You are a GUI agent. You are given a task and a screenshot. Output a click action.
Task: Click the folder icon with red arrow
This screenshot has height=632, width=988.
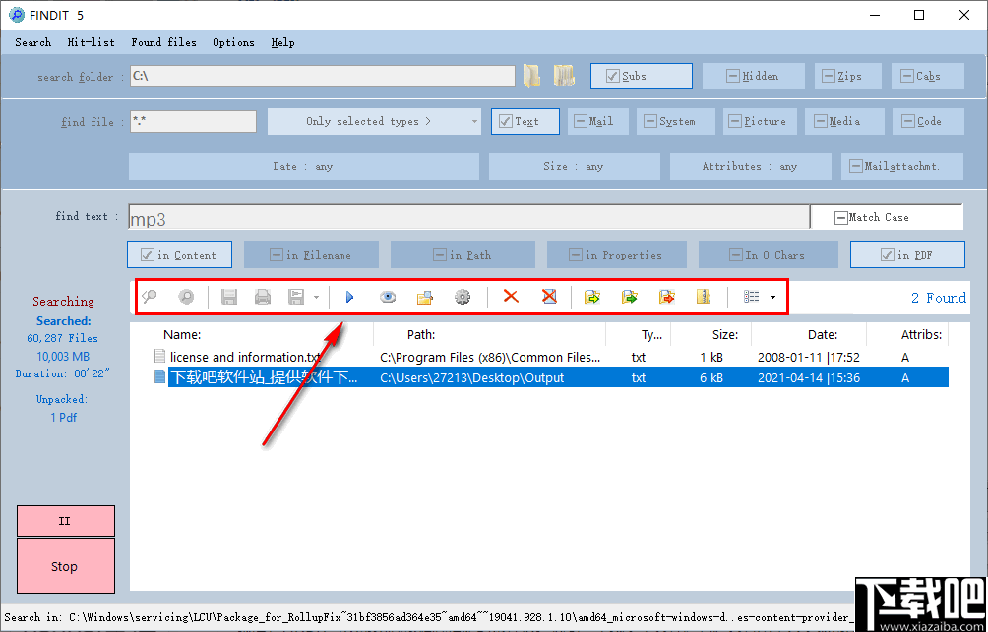pos(666,297)
